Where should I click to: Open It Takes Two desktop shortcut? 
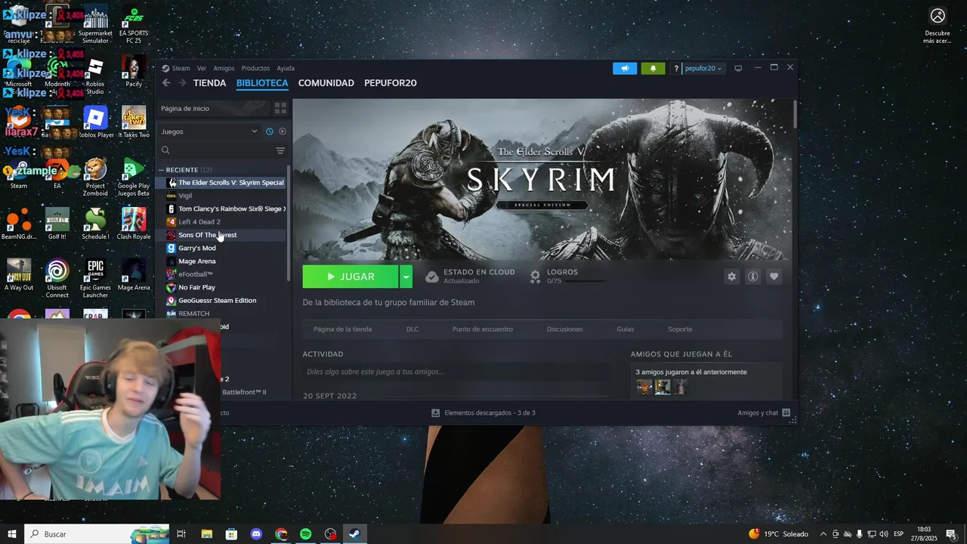tap(134, 122)
